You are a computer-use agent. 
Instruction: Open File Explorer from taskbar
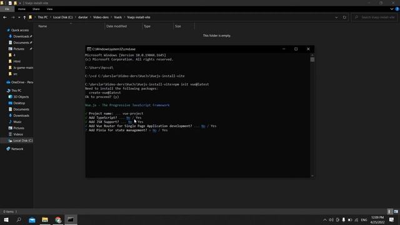coord(45,219)
